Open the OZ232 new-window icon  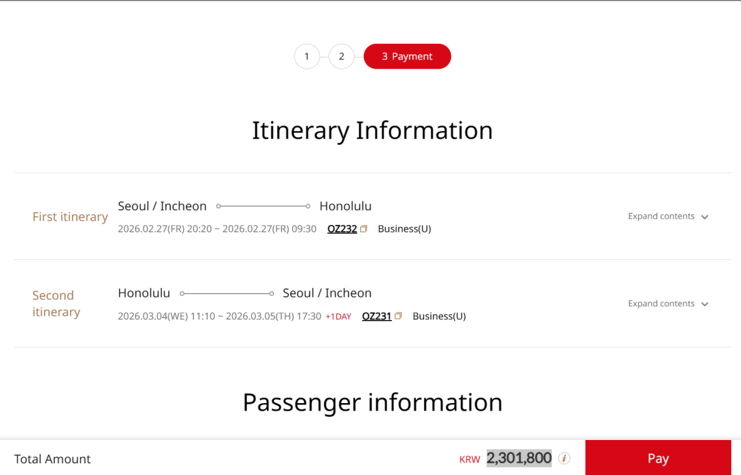tap(364, 229)
